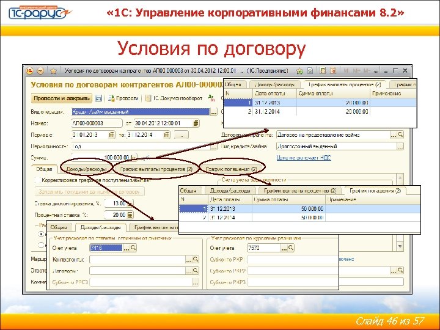Select Доходы/расходы tab above Счет учета 7116
440x330 pixels.
(x=100, y=227)
